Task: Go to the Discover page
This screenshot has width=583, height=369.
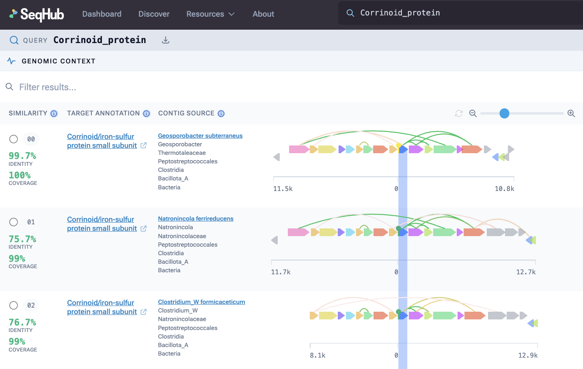Action: 154,14
